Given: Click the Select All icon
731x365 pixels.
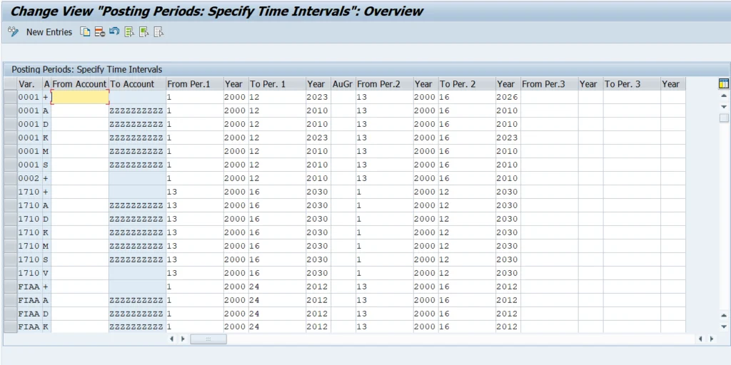Looking at the screenshot, I should pos(129,32).
